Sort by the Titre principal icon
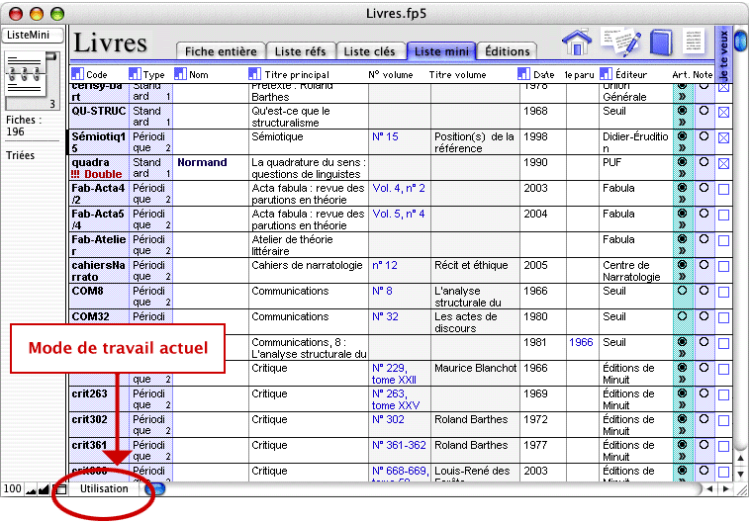 [x=254, y=74]
